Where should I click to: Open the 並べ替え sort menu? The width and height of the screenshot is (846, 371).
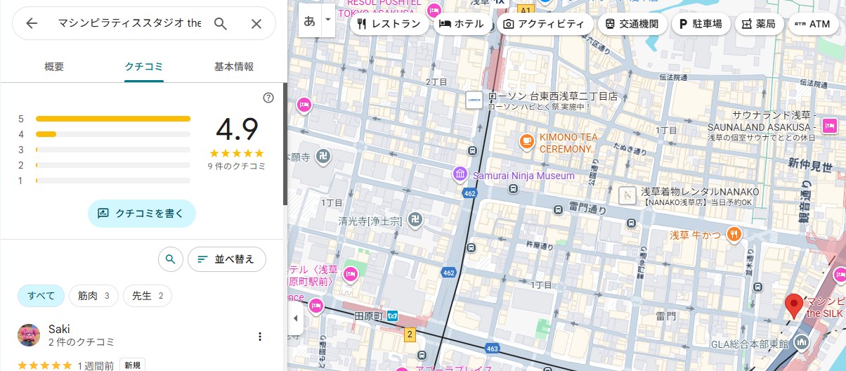click(226, 259)
